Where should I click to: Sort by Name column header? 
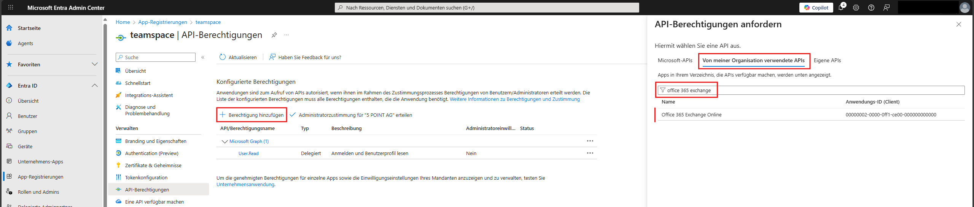[x=668, y=102]
